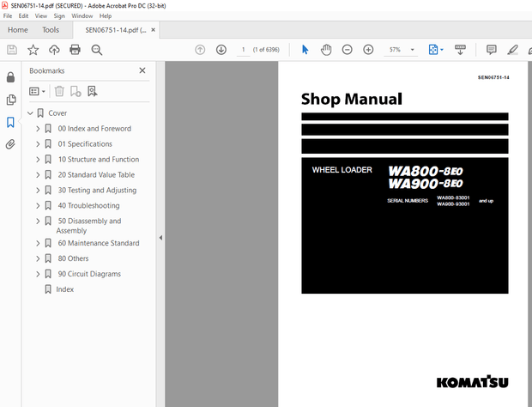The height and width of the screenshot is (407, 532).
Task: Add a comment sticky note
Action: (x=491, y=50)
